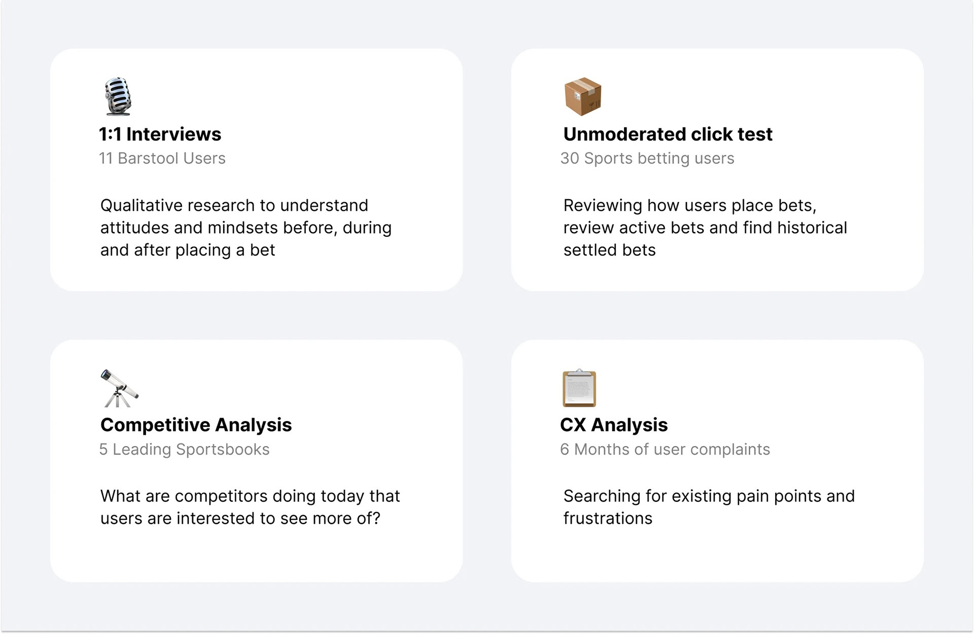The image size is (974, 634).
Task: Click the Qualitative research description paragraph
Action: tap(246, 228)
